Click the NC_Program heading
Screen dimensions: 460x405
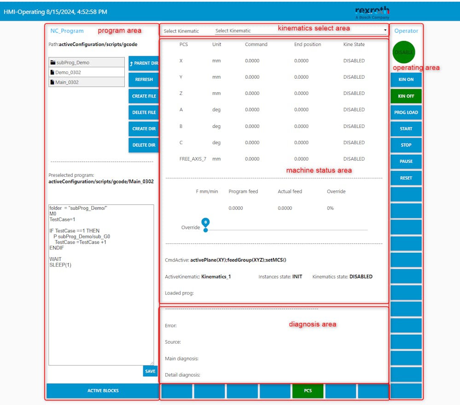(x=67, y=31)
